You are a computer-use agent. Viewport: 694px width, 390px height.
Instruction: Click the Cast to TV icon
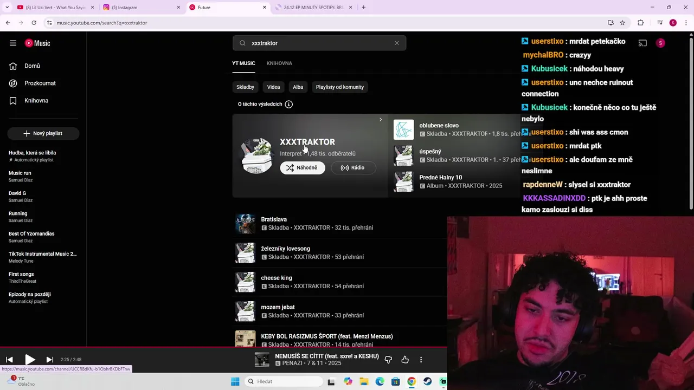642,43
